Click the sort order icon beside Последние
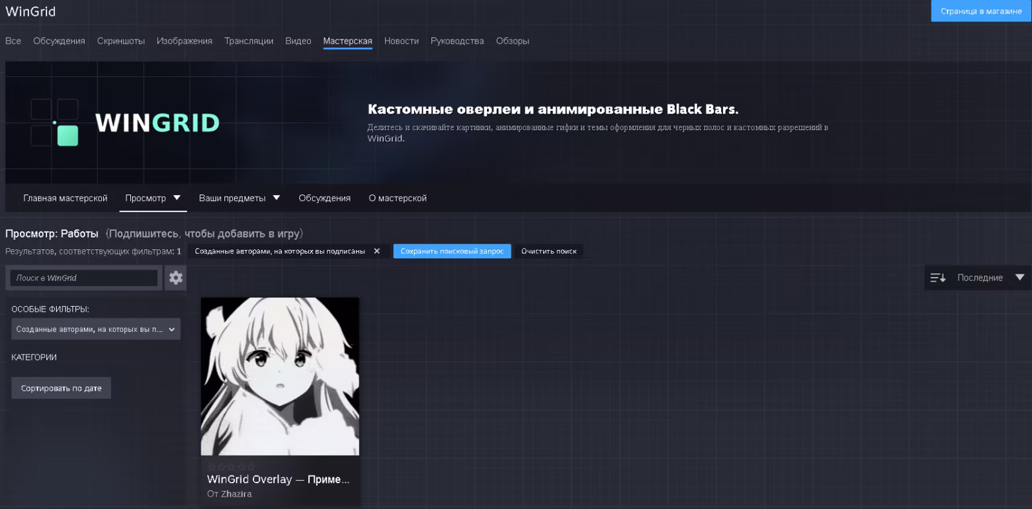Viewport: 1032px width, 509px height. (x=938, y=278)
